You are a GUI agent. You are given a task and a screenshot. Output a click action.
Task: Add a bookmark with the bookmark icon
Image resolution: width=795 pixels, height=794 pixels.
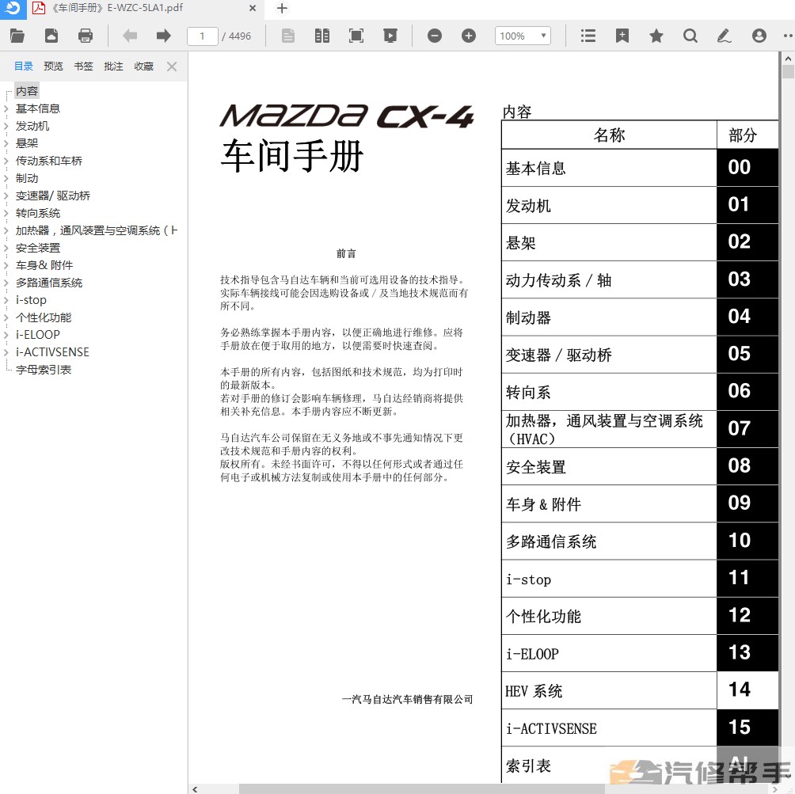(622, 36)
